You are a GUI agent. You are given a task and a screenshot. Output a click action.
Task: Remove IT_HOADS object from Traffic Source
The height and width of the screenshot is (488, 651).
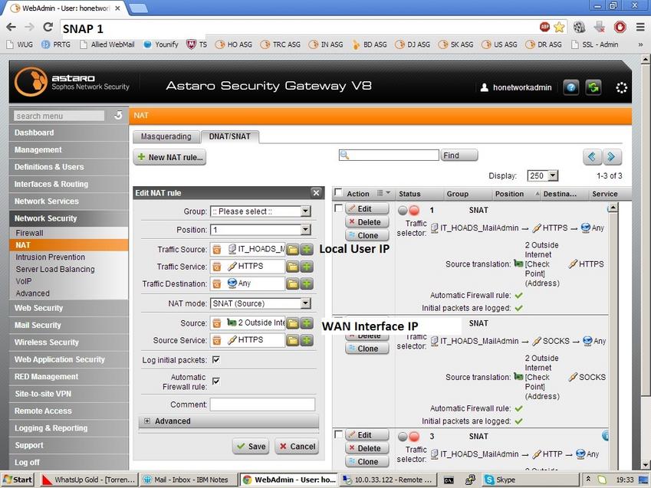(217, 250)
